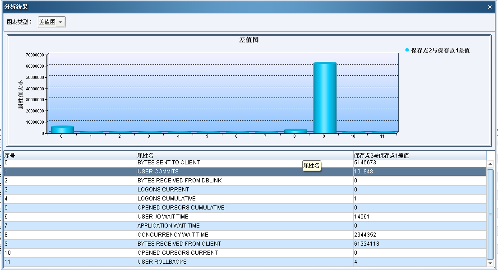Click the 保存点2与保存点1差值 column header
The image size is (498, 270).
[x=420, y=155]
